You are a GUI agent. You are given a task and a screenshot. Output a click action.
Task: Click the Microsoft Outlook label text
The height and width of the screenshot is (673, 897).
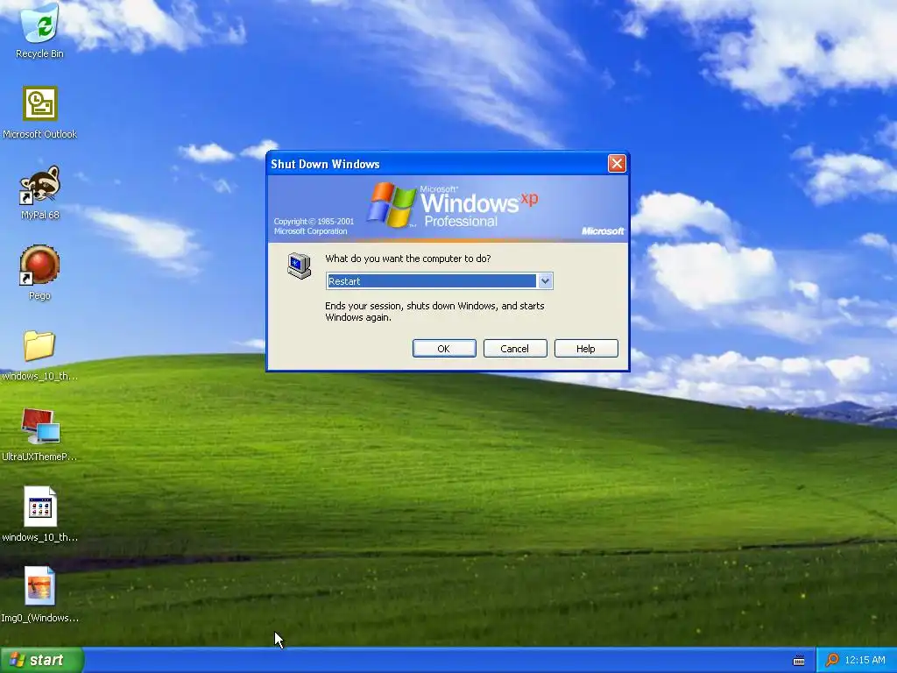39,134
